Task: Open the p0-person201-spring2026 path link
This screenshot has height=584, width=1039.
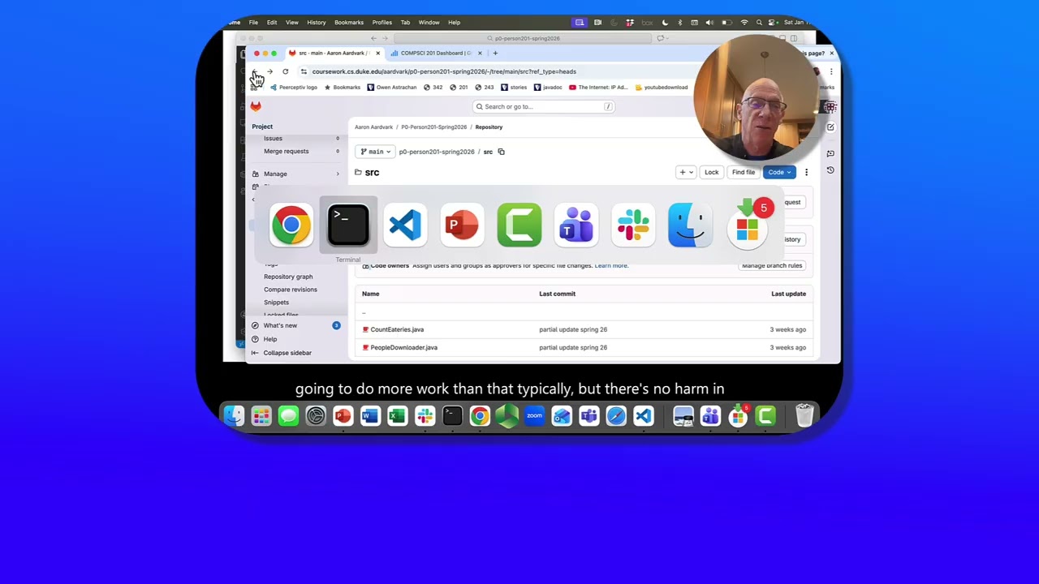Action: tap(437, 152)
